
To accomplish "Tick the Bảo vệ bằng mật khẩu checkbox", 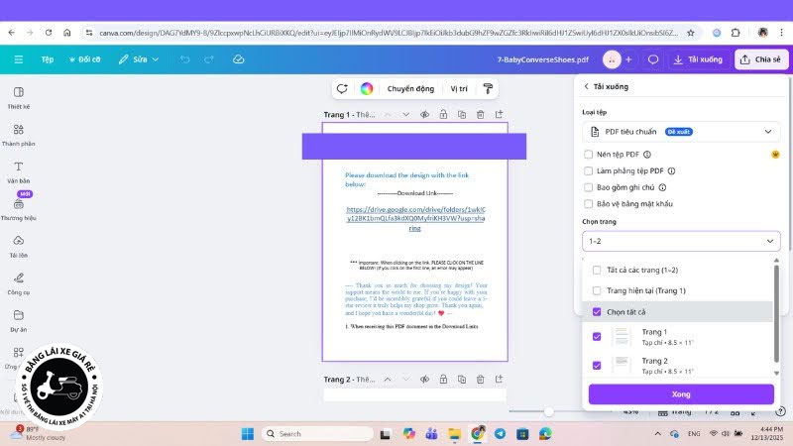I will (589, 203).
